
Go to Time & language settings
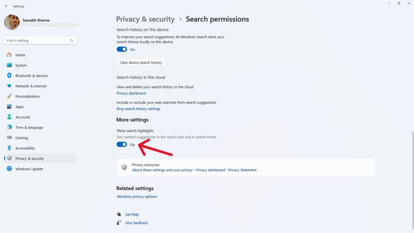coord(29,128)
